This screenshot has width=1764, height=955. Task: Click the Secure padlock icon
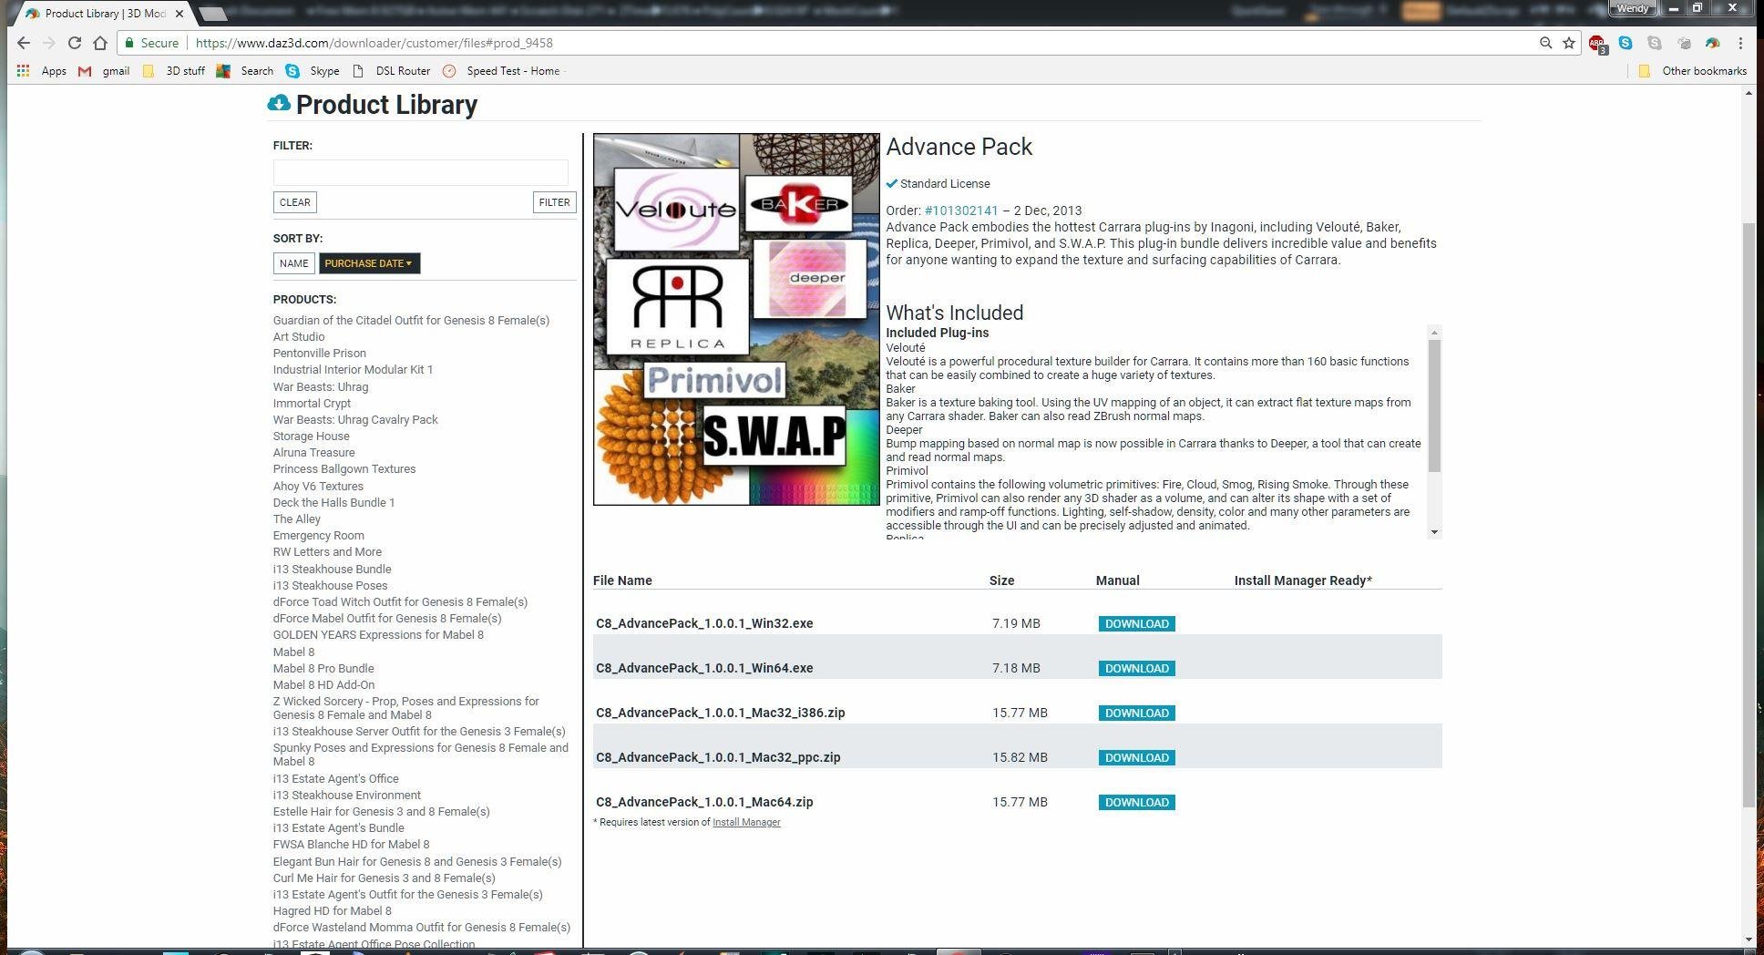(130, 43)
